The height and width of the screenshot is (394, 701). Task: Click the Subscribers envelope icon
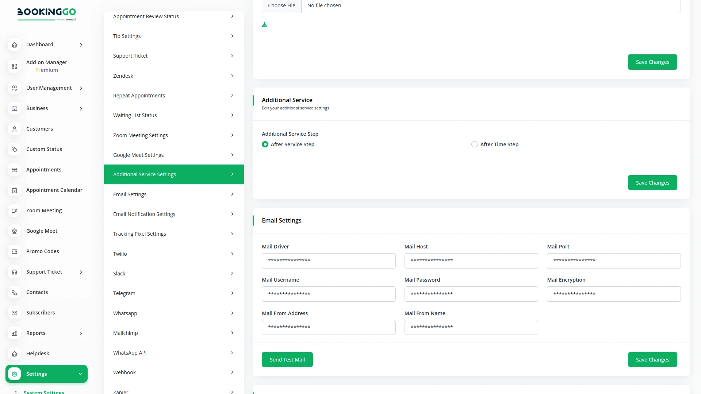tap(14, 313)
